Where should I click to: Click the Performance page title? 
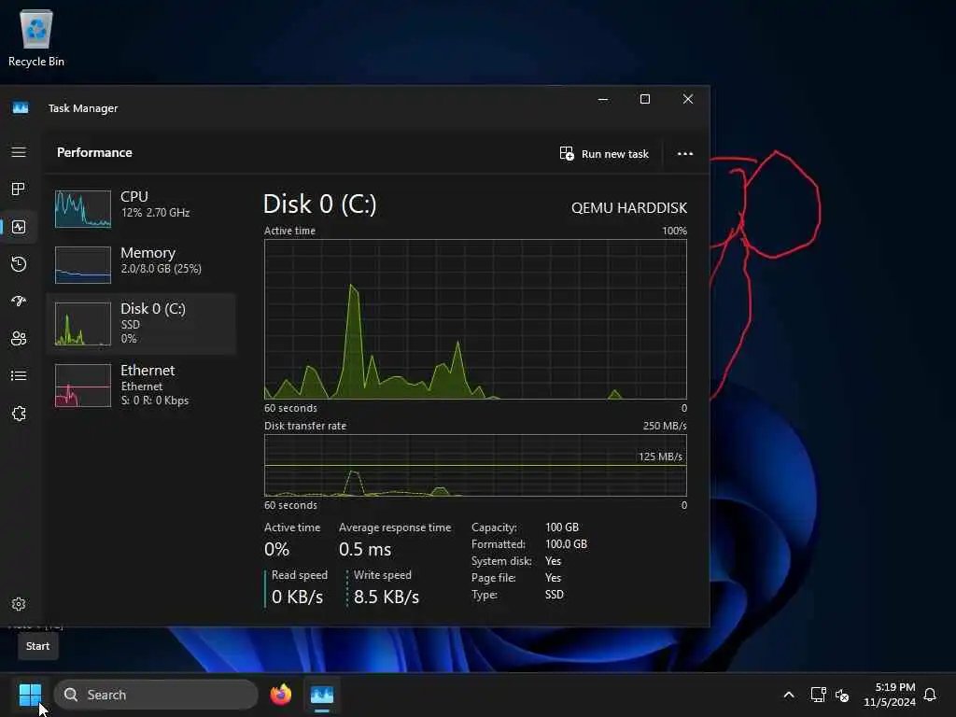point(94,152)
